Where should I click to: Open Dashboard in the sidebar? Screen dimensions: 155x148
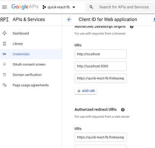point(21,33)
